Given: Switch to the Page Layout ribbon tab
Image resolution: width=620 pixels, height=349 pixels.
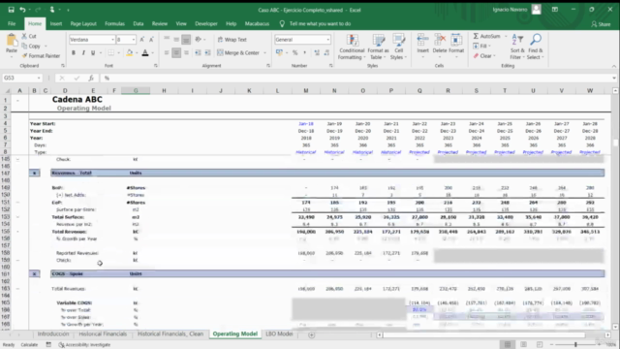Looking at the screenshot, I should point(83,23).
